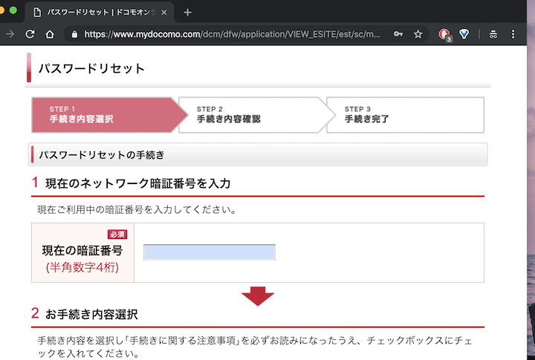Screen dimensions: 535x360
Task: Select STEP 2 手続き内容確認
Action: (250, 114)
